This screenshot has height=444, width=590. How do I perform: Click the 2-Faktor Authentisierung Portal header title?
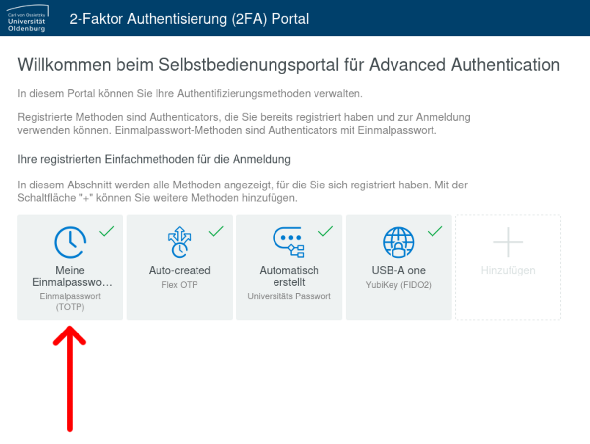pos(189,19)
